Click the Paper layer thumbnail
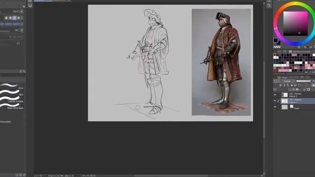 coord(284,107)
